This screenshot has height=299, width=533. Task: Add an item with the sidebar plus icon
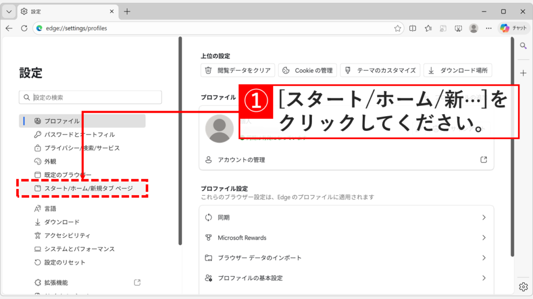coord(523,73)
